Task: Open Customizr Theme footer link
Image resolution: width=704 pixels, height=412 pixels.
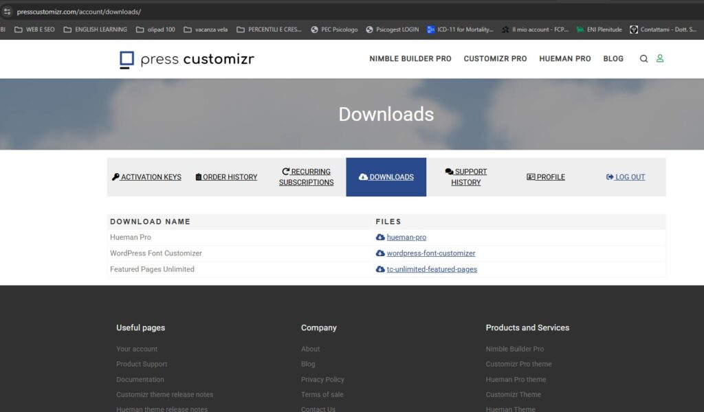Action: point(513,395)
